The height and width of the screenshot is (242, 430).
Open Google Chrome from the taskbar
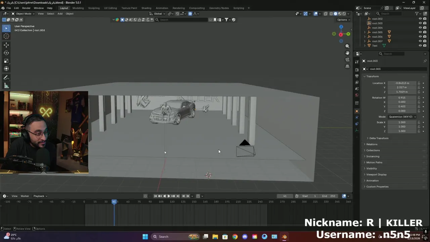coord(235,237)
